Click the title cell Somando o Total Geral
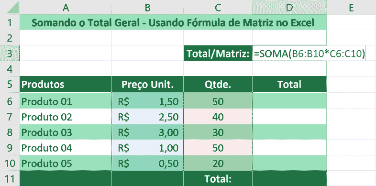 [173, 22]
